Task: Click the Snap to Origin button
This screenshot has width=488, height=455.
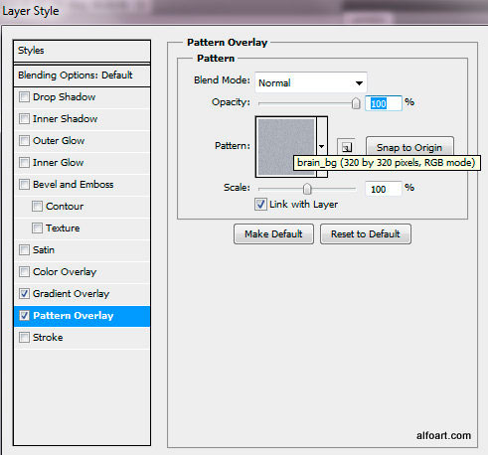Action: [409, 146]
